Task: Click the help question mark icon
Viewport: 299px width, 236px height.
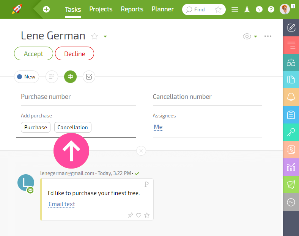Action: (x=271, y=9)
